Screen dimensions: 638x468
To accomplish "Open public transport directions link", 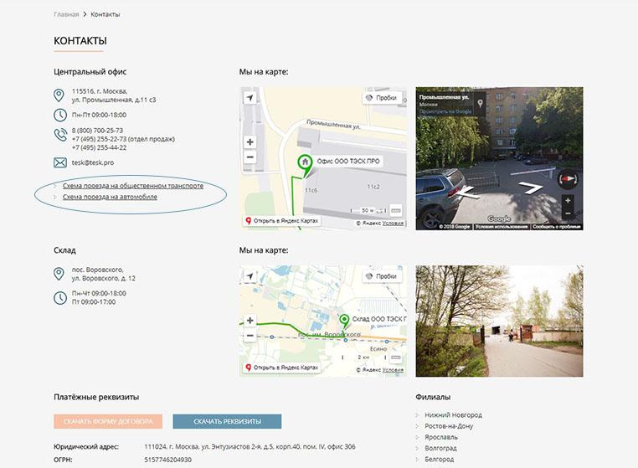I will (132, 186).
